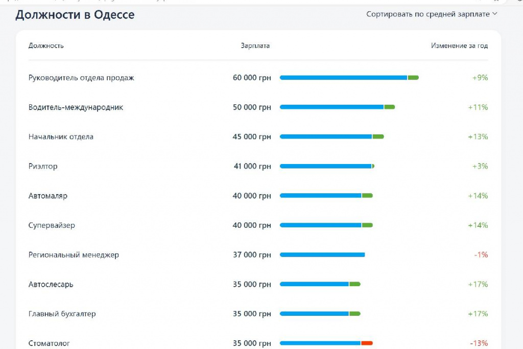Click the Зарплата column header
The image size is (523, 349).
(255, 45)
